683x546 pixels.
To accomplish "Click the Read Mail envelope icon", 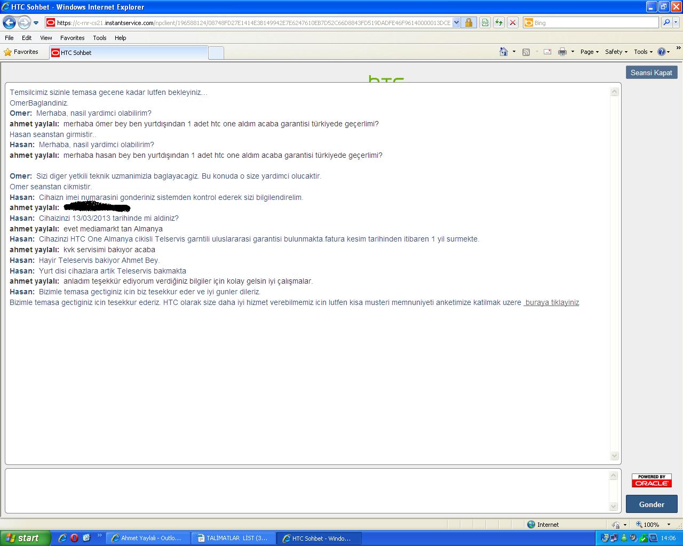I will pos(547,52).
